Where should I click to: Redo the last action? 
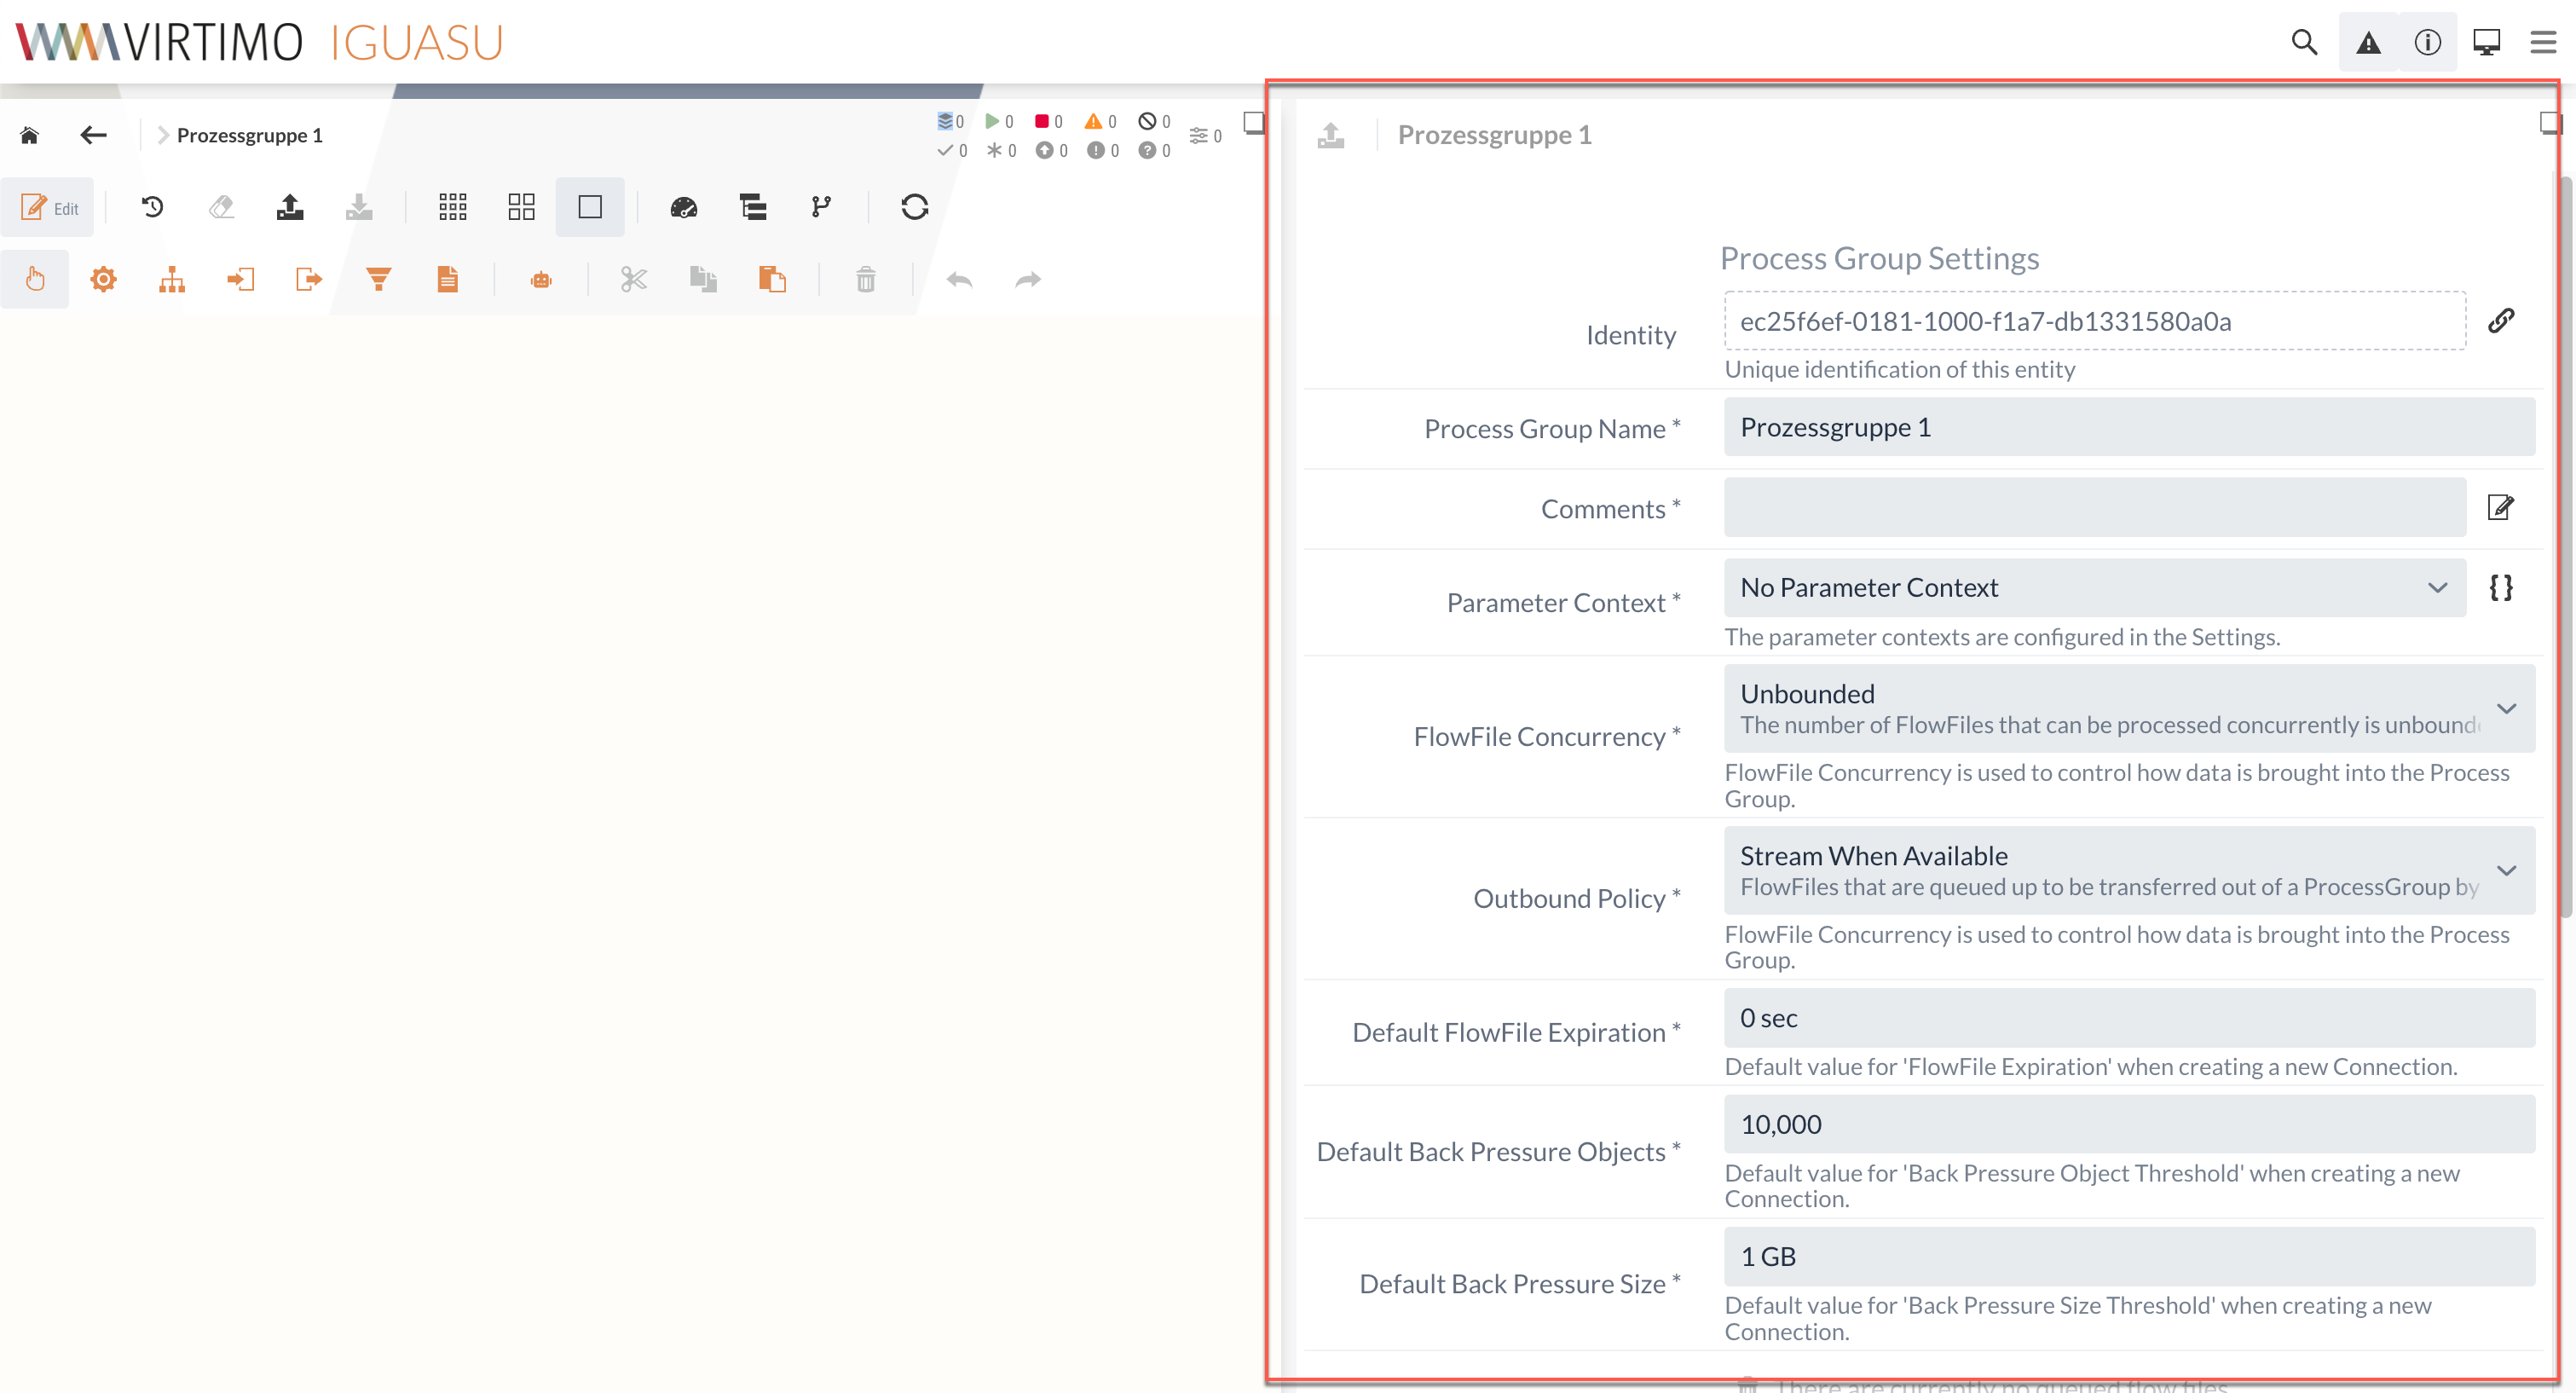click(x=1028, y=279)
